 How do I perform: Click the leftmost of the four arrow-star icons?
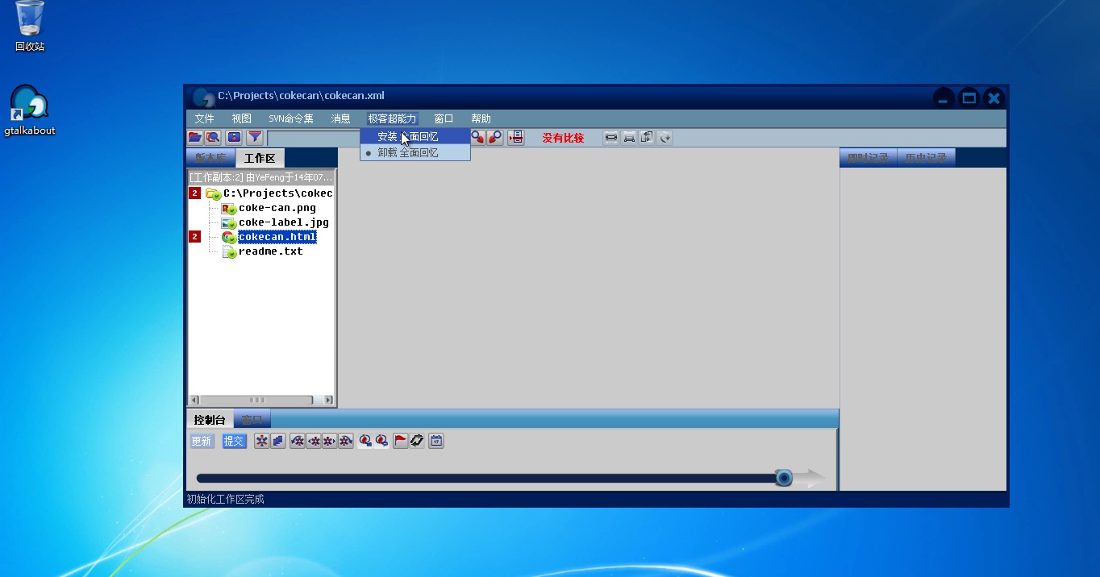click(298, 442)
